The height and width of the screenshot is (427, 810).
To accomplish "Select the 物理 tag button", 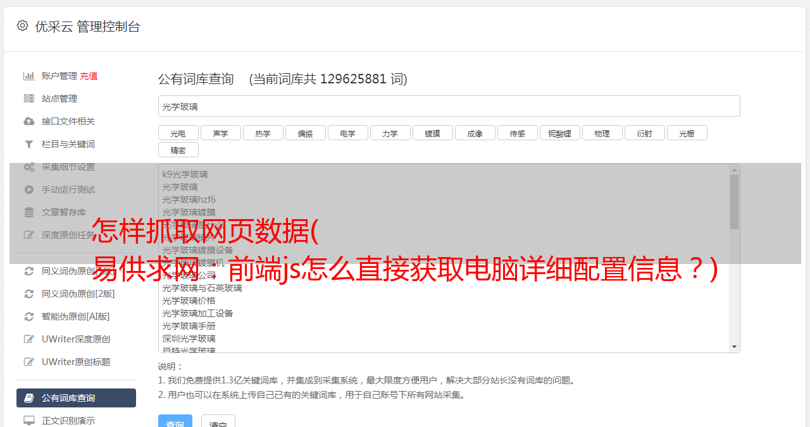I will click(602, 133).
